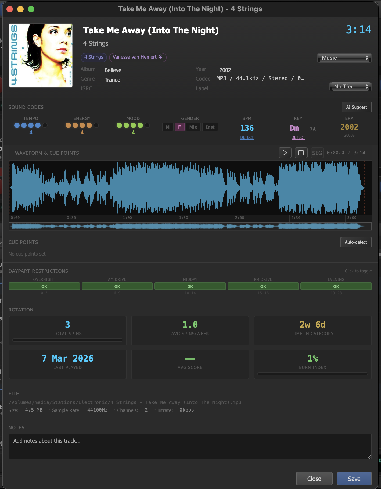Play the track waveform preview
Viewport: 381px width, 489px height.
(x=285, y=153)
